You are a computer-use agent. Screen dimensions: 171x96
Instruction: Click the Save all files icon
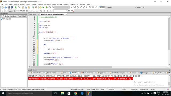tap(12, 7)
